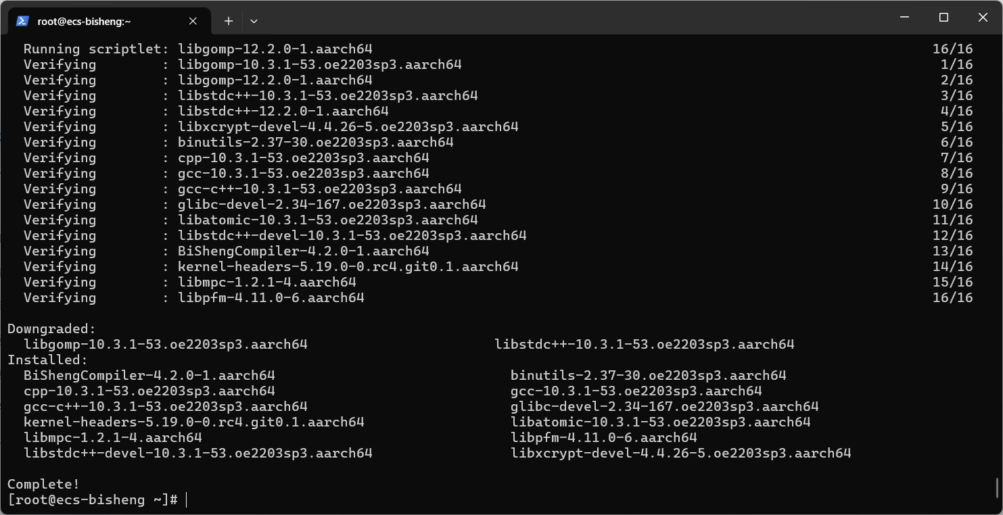1003x515 pixels.
Task: Close the terminal window
Action: tap(983, 18)
